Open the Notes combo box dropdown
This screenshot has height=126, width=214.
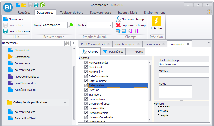pyautogui.click(x=110, y=25)
